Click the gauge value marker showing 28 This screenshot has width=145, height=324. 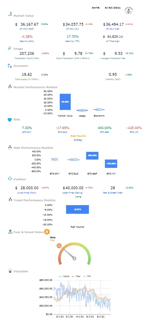point(59,246)
